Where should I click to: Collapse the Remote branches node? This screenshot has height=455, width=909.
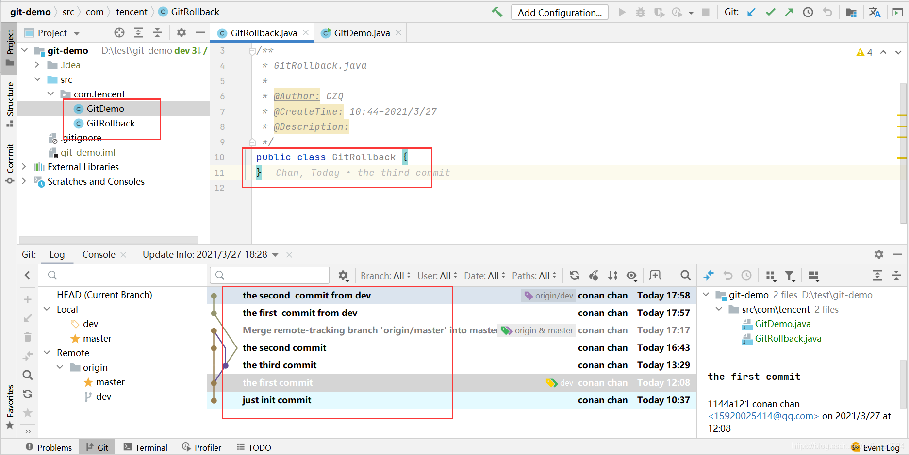pos(47,353)
